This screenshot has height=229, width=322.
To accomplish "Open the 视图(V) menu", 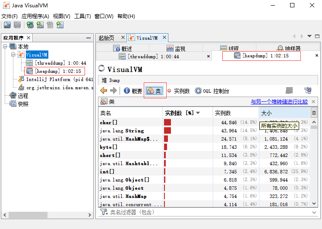I will point(61,16).
